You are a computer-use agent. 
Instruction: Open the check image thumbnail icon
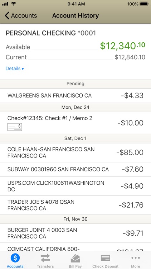click(15, 127)
